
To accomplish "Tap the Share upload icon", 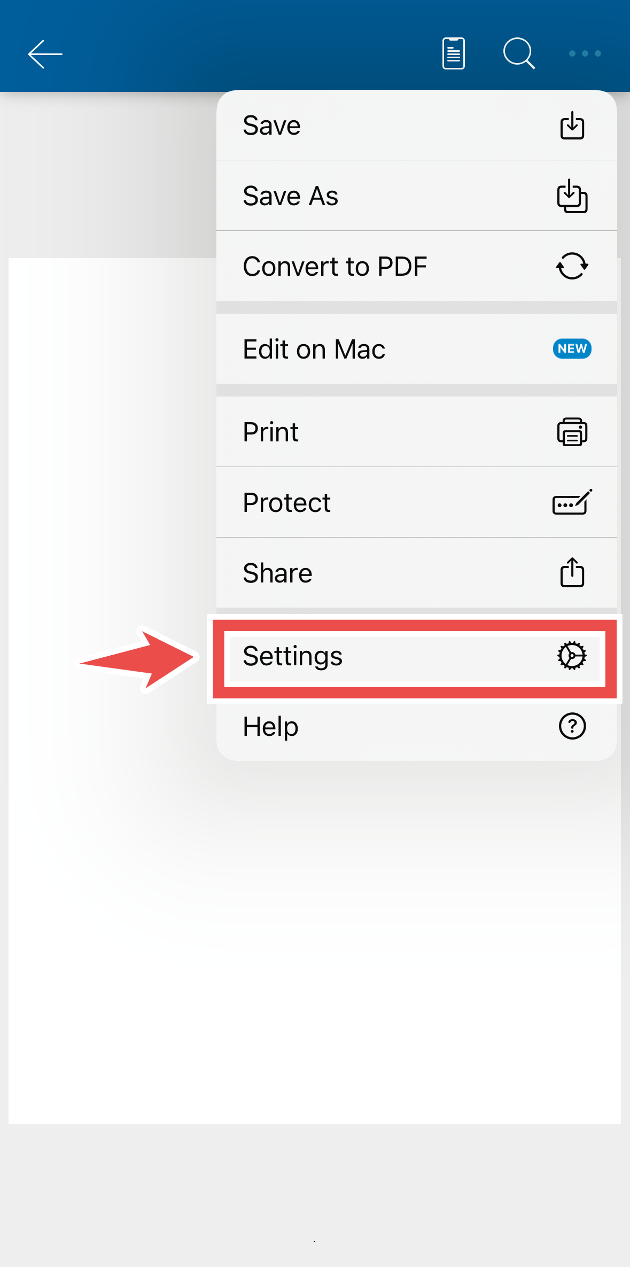I will click(x=572, y=572).
